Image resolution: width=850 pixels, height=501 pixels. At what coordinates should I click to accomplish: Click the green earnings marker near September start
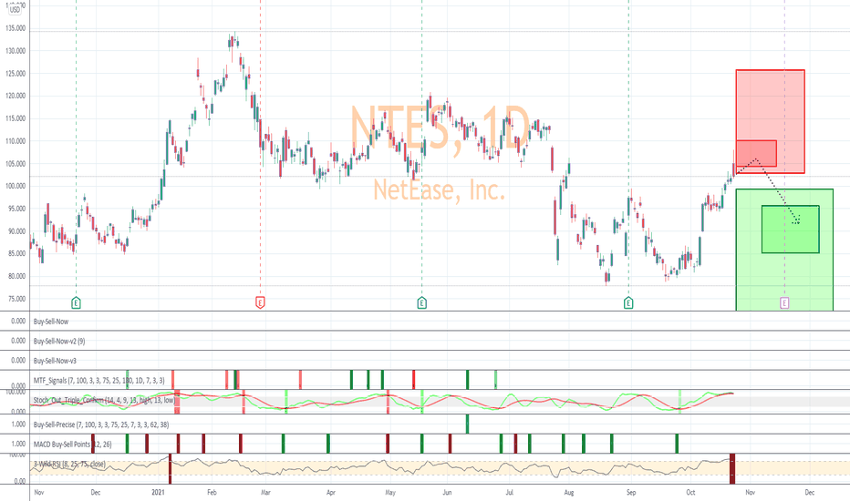(628, 302)
